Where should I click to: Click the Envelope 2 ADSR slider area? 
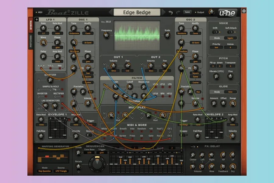(214, 128)
